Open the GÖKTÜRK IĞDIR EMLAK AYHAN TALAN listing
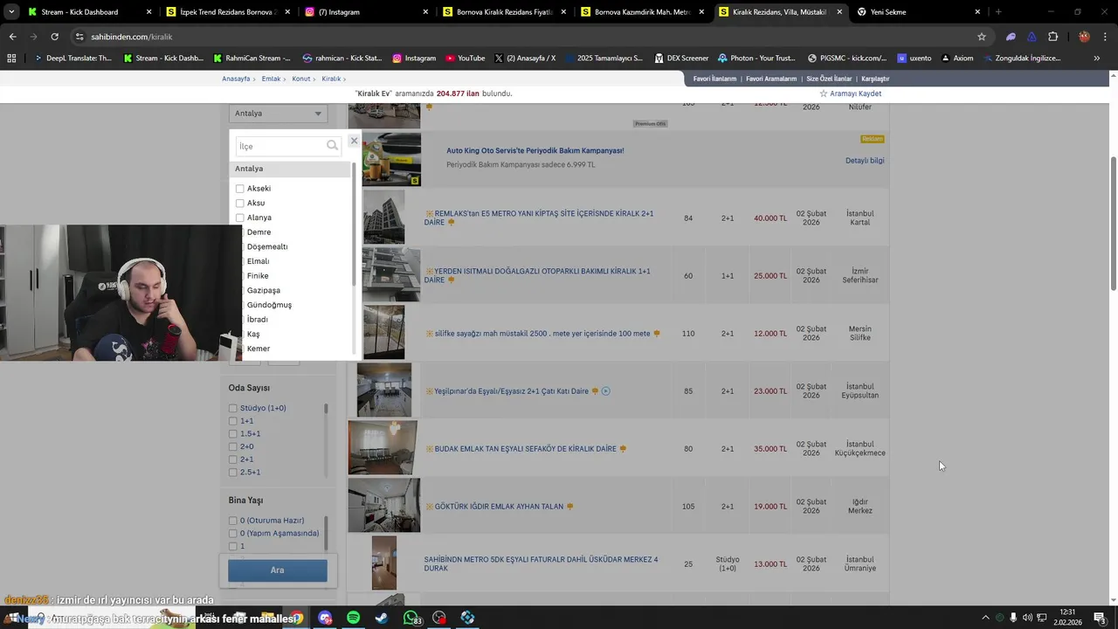The height and width of the screenshot is (629, 1118). 499,507
